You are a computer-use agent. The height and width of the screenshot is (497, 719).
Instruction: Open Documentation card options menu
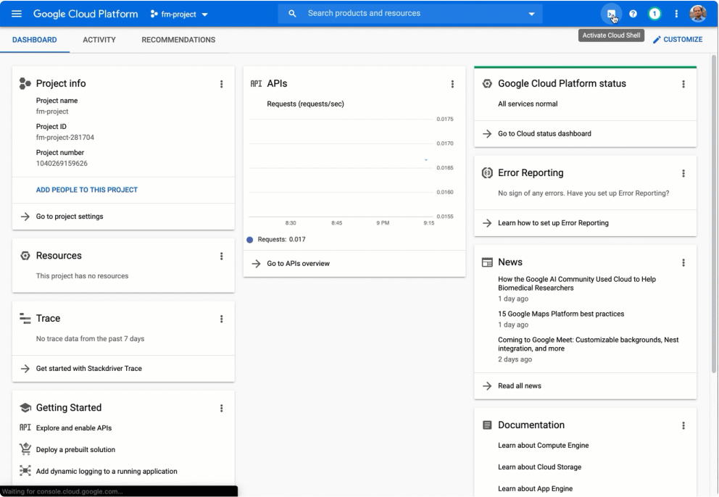683,425
